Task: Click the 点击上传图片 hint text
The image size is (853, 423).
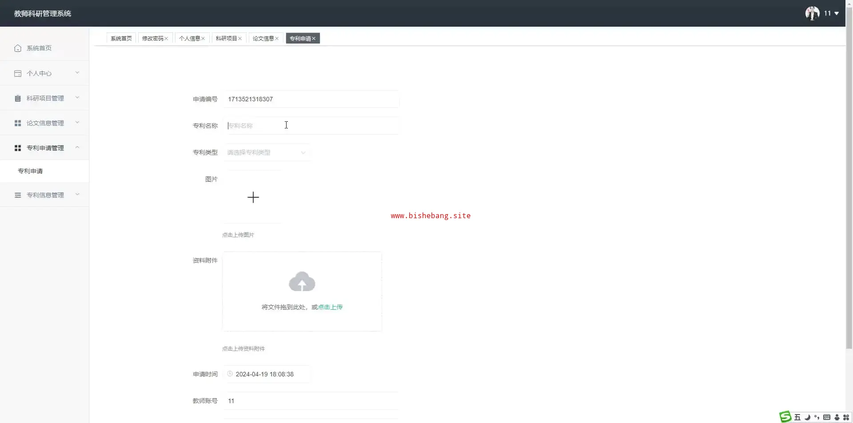Action: [238, 235]
